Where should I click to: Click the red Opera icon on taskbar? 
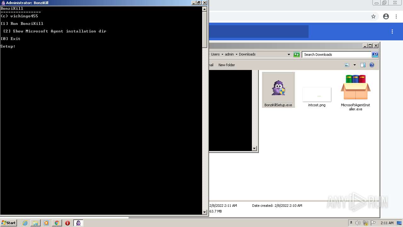[x=67, y=223]
